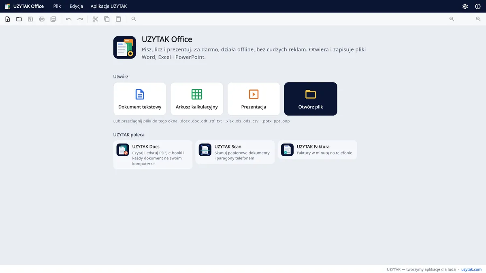486x273 pixels.
Task: Click the zoom out magnifier icon
Action: 452,19
